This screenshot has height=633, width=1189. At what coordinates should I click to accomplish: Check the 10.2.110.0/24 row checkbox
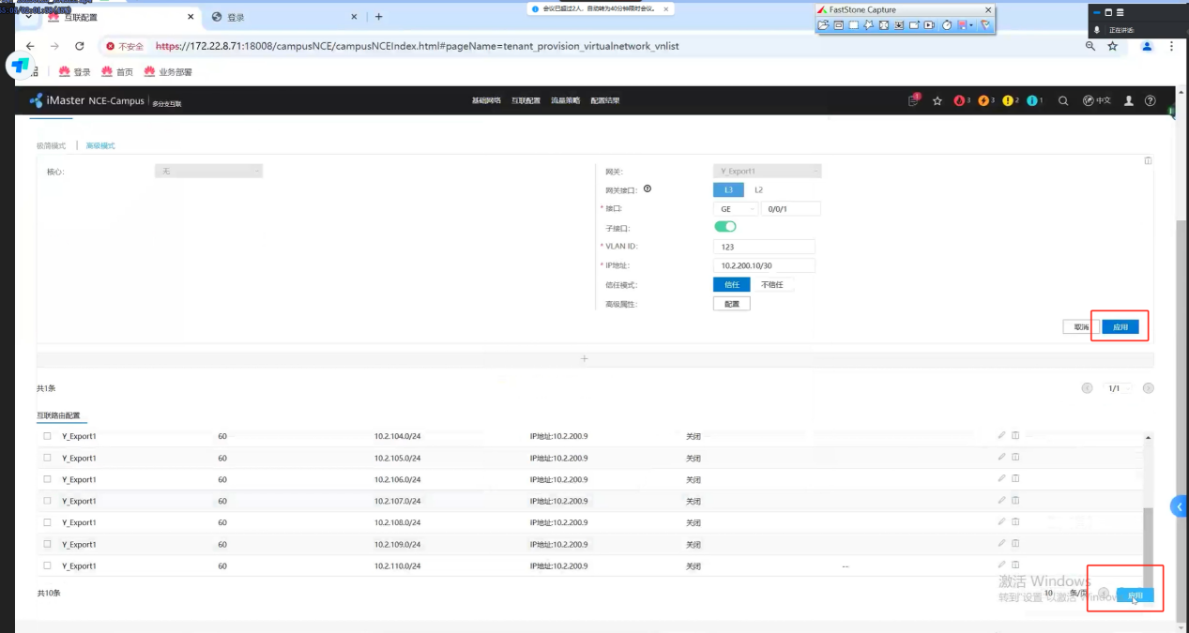(x=47, y=565)
